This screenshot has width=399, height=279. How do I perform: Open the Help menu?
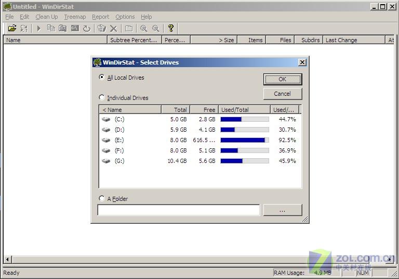147,17
